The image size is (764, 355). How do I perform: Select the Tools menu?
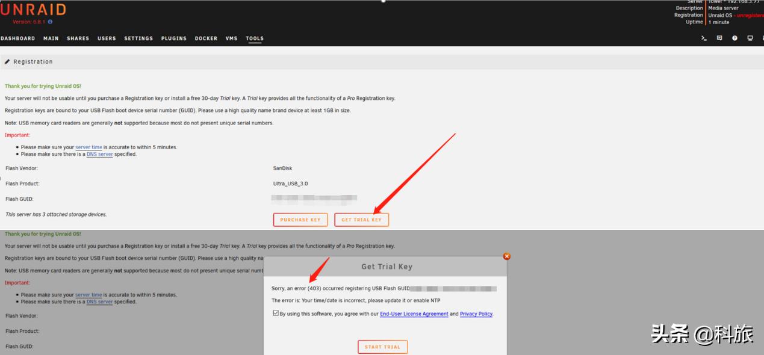[x=255, y=39]
